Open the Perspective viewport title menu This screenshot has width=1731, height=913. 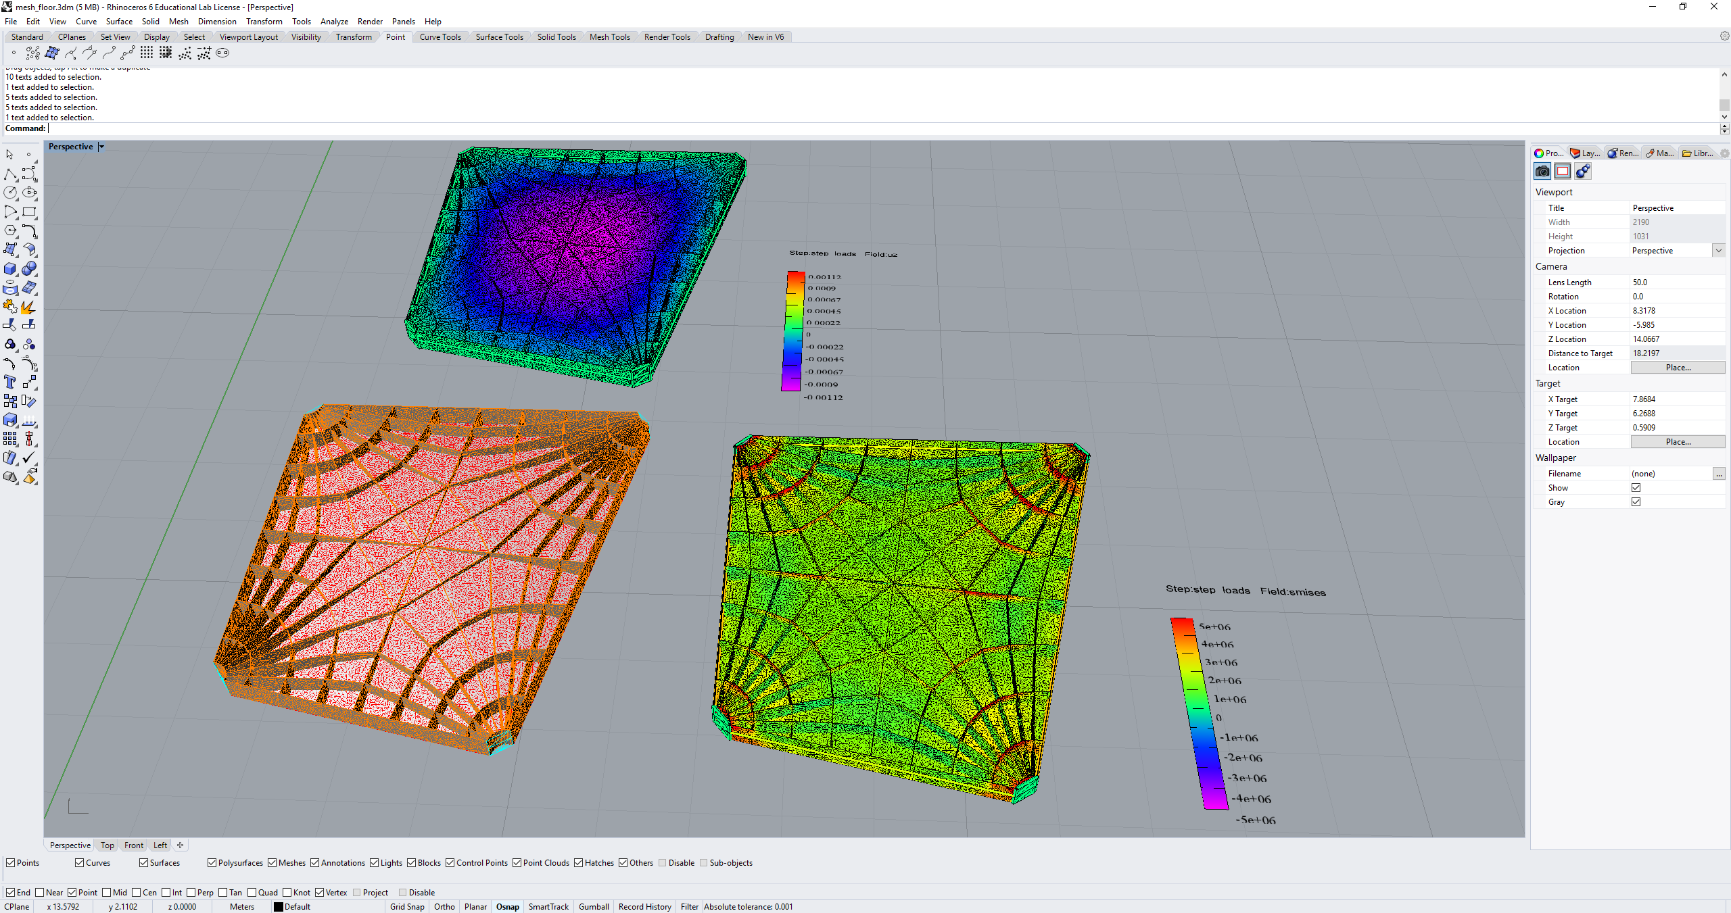[101, 146]
